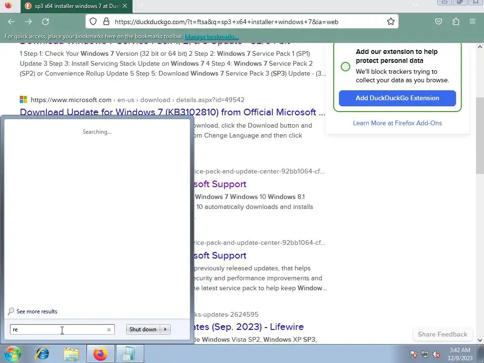
Task: Click the site padlock icon
Action: pos(106,22)
